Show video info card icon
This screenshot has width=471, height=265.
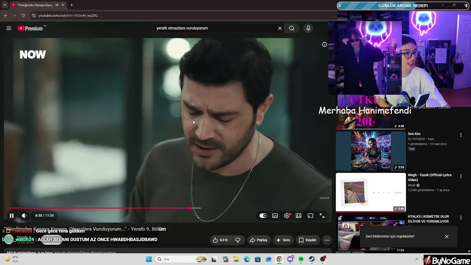pyautogui.click(x=325, y=45)
